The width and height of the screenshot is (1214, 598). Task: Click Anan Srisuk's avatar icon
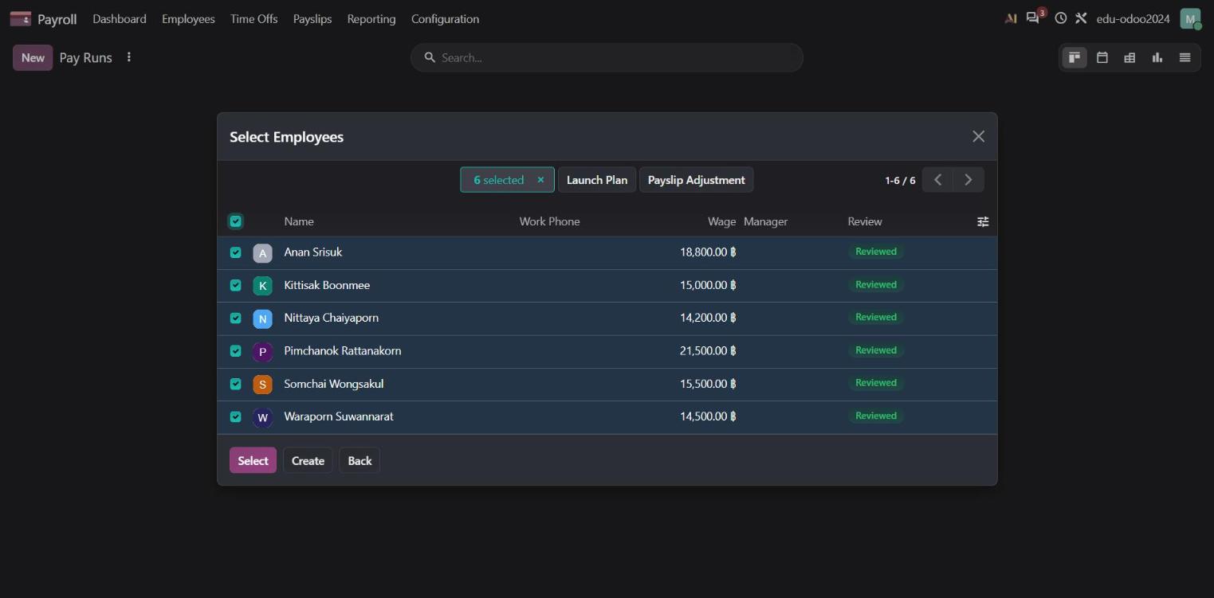[262, 253]
